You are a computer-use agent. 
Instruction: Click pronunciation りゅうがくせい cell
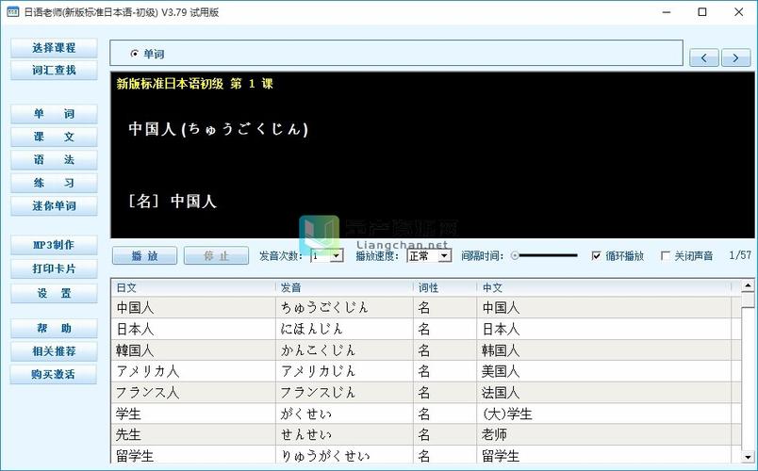click(x=344, y=456)
